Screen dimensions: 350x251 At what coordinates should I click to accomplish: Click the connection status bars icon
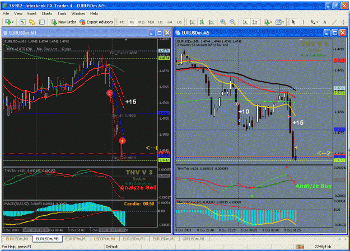click(x=300, y=247)
